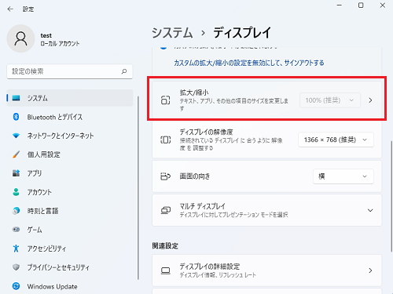Open ディスプレイの詳細設定 with right chevron
This screenshot has height=294, width=393.
point(370,270)
